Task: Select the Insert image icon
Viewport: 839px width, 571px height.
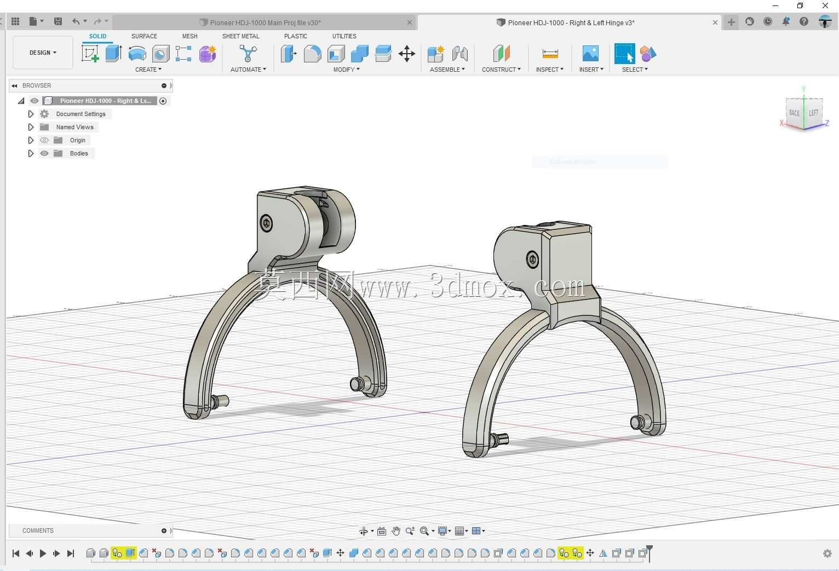Action: (590, 54)
